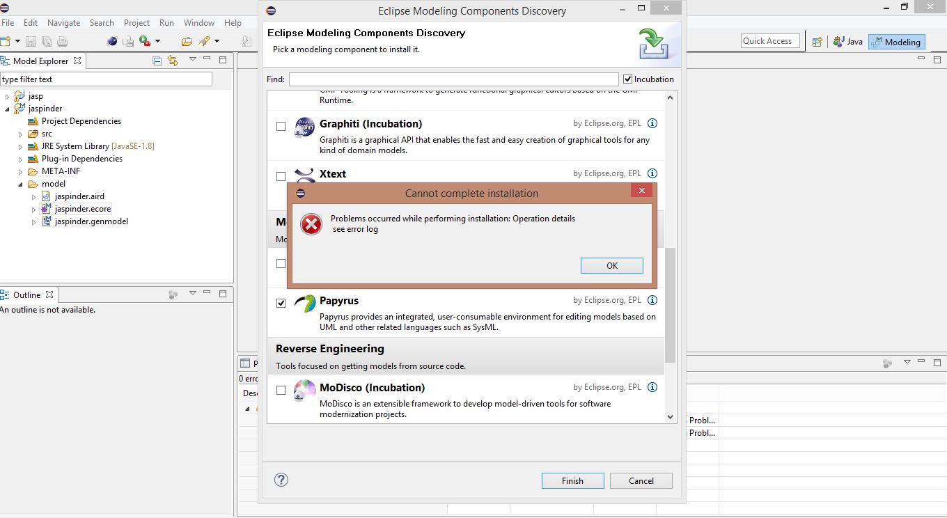Viewport: 947px width, 518px height.
Task: Open the Model Explorer view menu
Action: click(193, 60)
